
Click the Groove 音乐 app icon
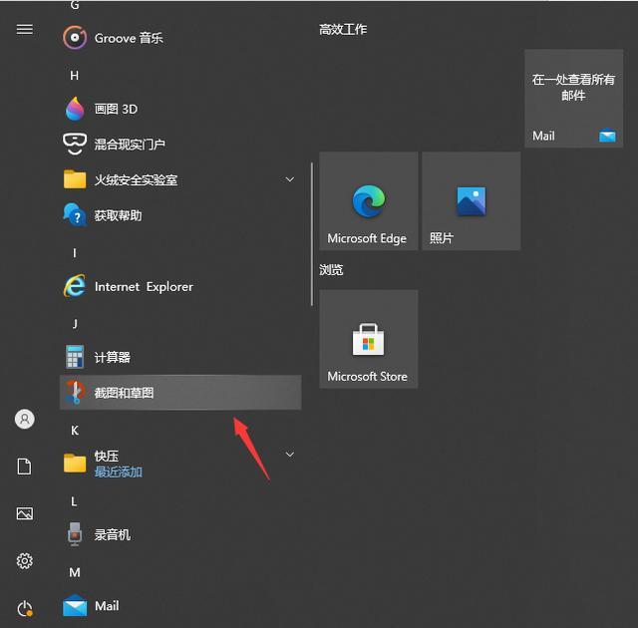pos(75,38)
